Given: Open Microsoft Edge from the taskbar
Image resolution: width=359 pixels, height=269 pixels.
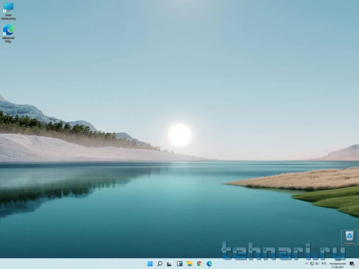Looking at the screenshot, I should pyautogui.click(x=209, y=264).
